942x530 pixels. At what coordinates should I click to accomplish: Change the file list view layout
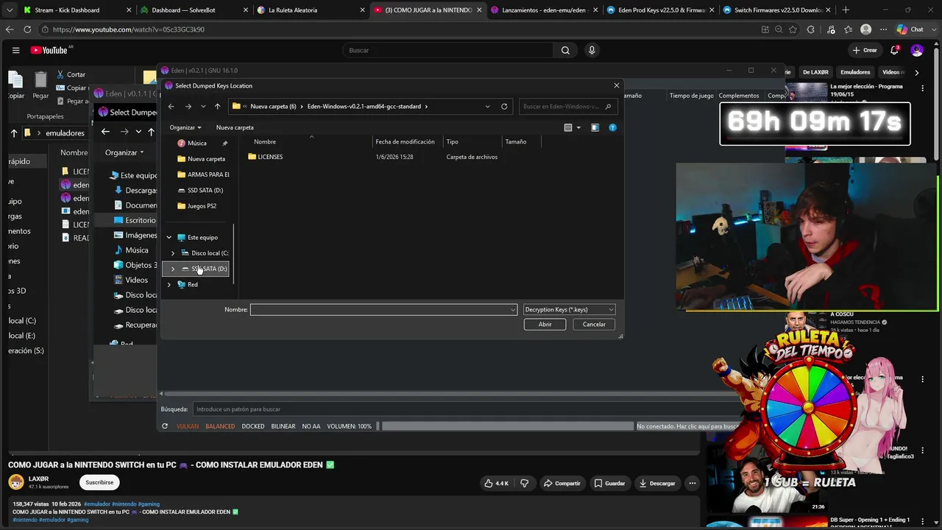[x=568, y=127]
